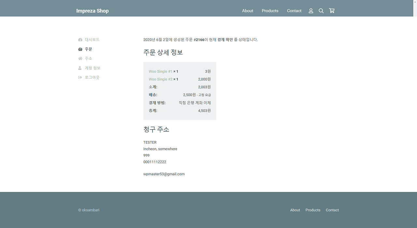Open the search magnifier icon in the header
The height and width of the screenshot is (228, 417).
point(321,10)
